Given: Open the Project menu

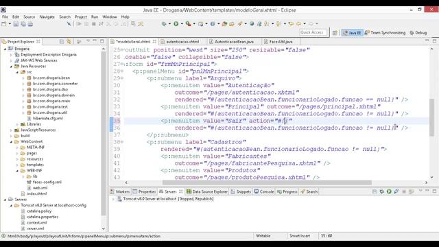Looking at the screenshot, I should (81, 16).
